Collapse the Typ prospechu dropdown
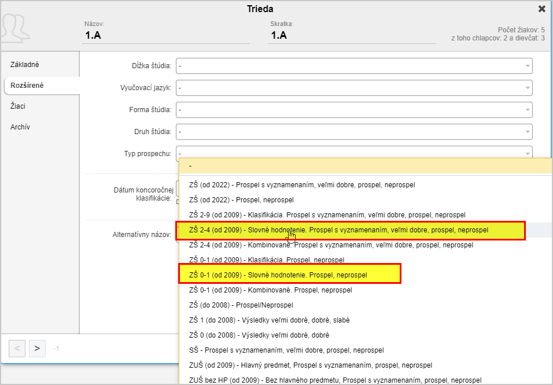This screenshot has width=553, height=385. tap(354, 153)
